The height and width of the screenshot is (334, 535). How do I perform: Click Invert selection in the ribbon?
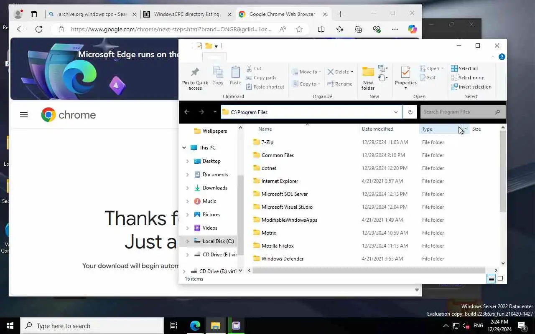pos(471,87)
